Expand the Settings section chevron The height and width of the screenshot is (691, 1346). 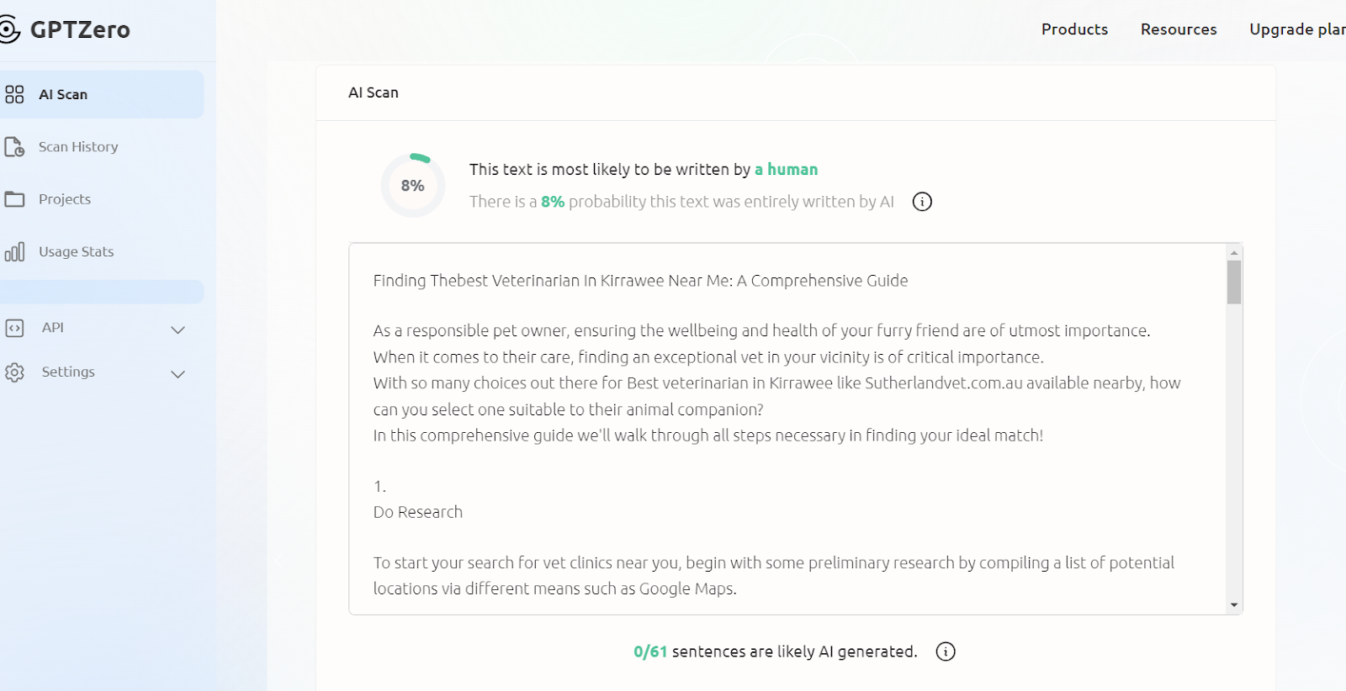(x=178, y=373)
